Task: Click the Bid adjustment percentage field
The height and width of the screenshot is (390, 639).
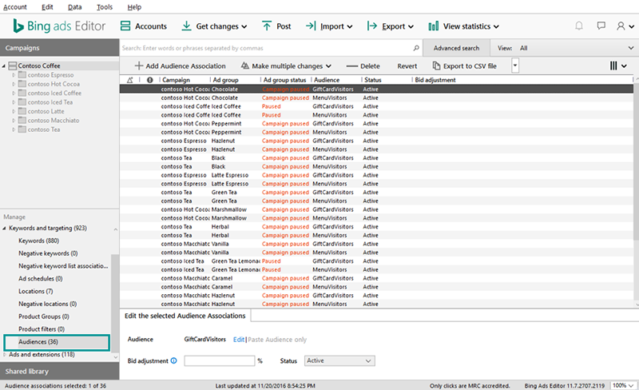Action: click(219, 360)
